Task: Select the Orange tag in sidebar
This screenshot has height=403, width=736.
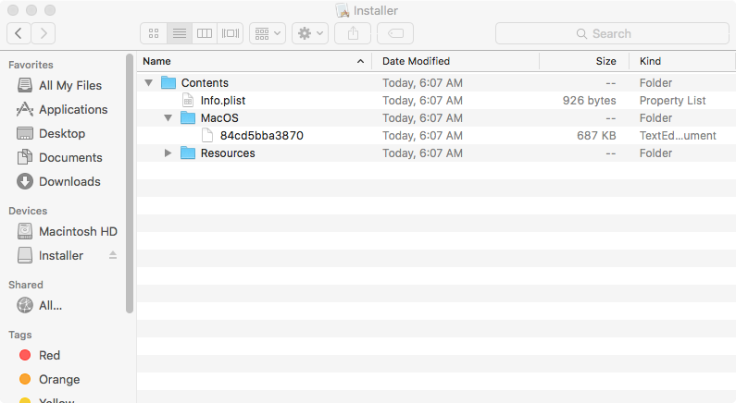Action: [58, 379]
